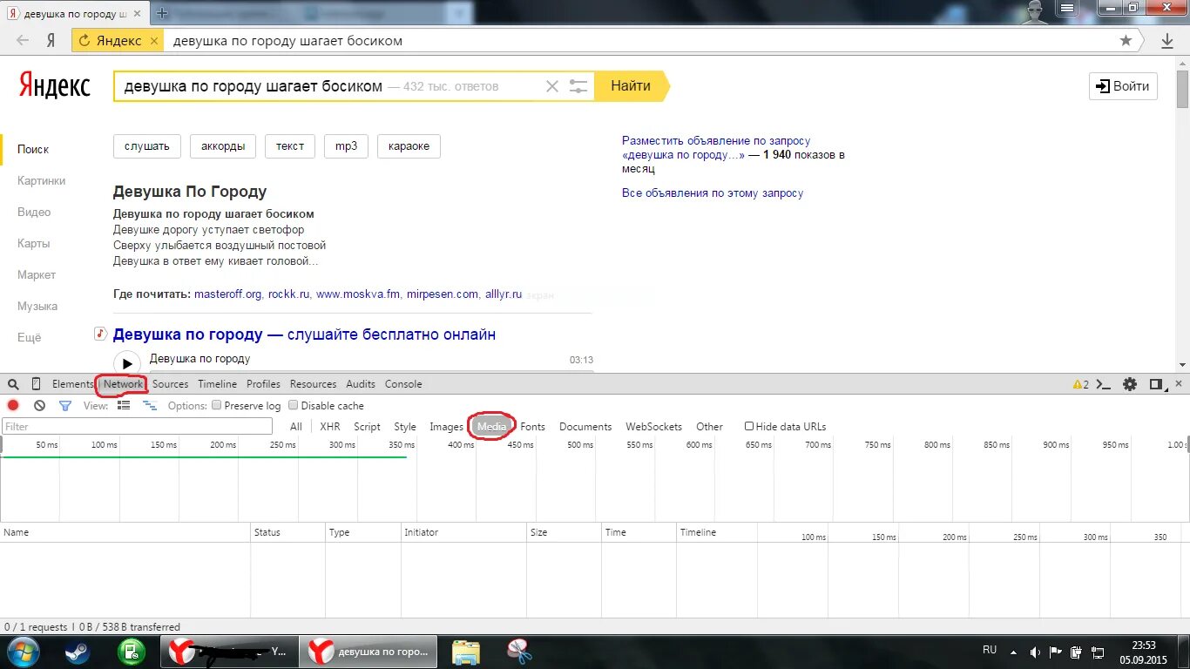The image size is (1190, 669).
Task: Click the Найти search button
Action: (x=632, y=86)
